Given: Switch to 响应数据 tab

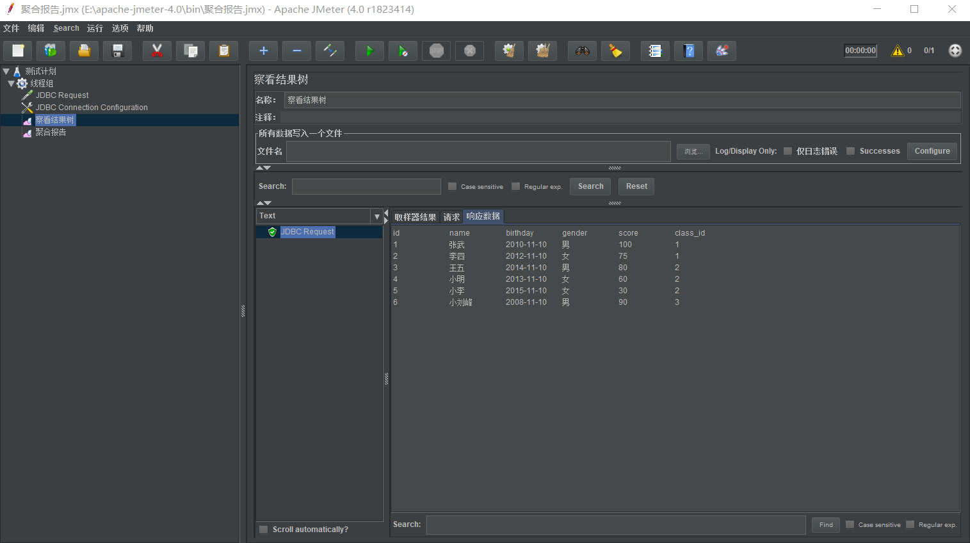Looking at the screenshot, I should [x=483, y=216].
